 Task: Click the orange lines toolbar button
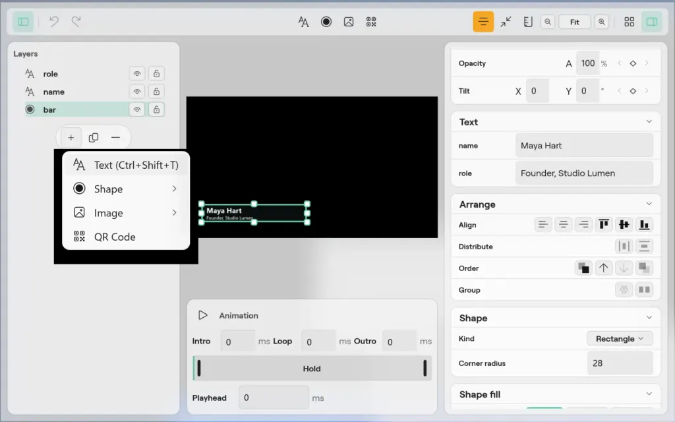pos(483,22)
